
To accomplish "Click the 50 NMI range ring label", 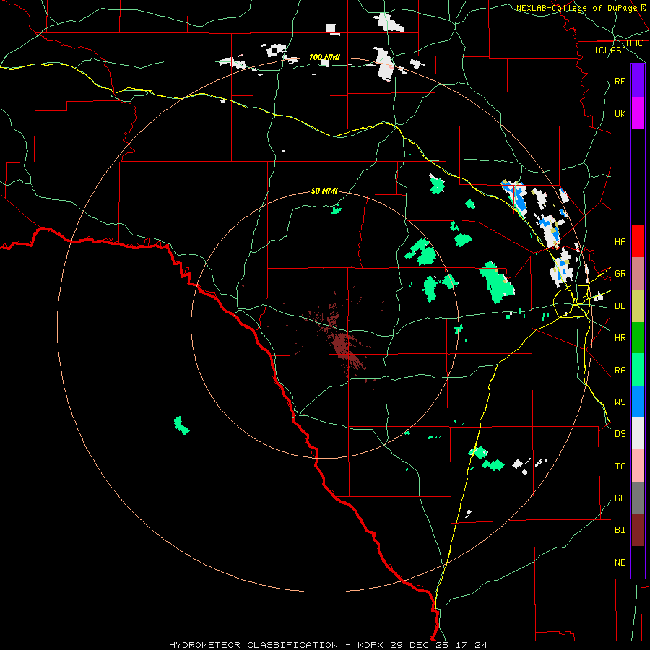I will [324, 191].
